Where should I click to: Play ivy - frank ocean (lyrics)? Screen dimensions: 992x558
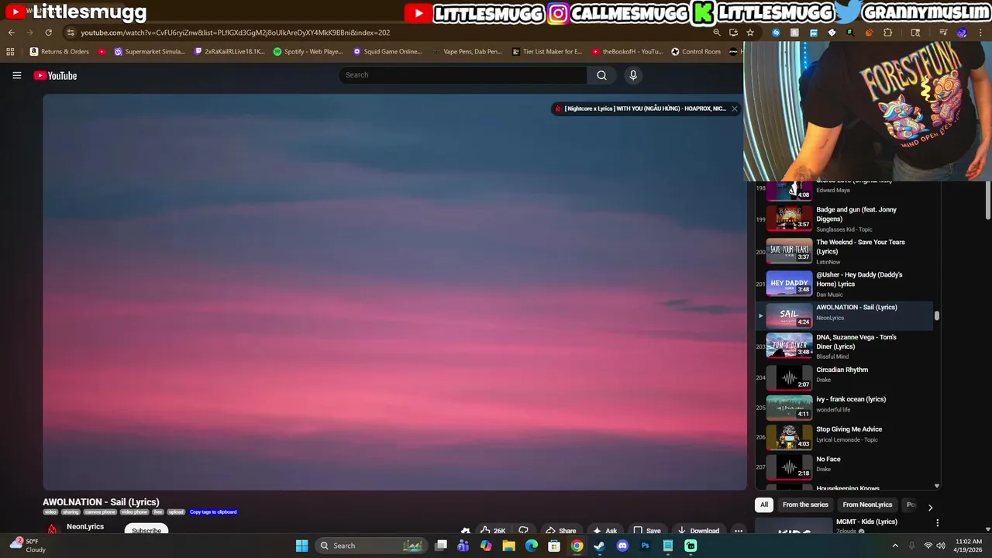pos(845,406)
